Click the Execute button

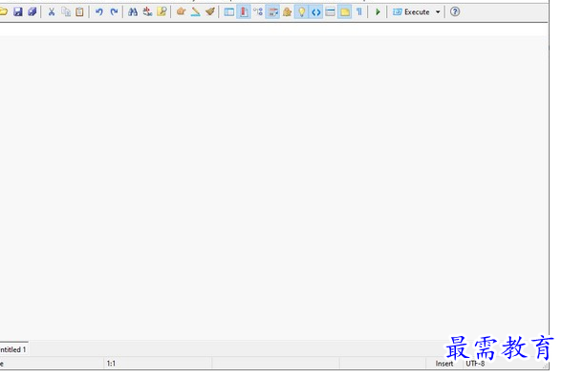click(411, 11)
